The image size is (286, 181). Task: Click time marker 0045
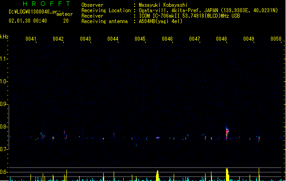point(140,39)
